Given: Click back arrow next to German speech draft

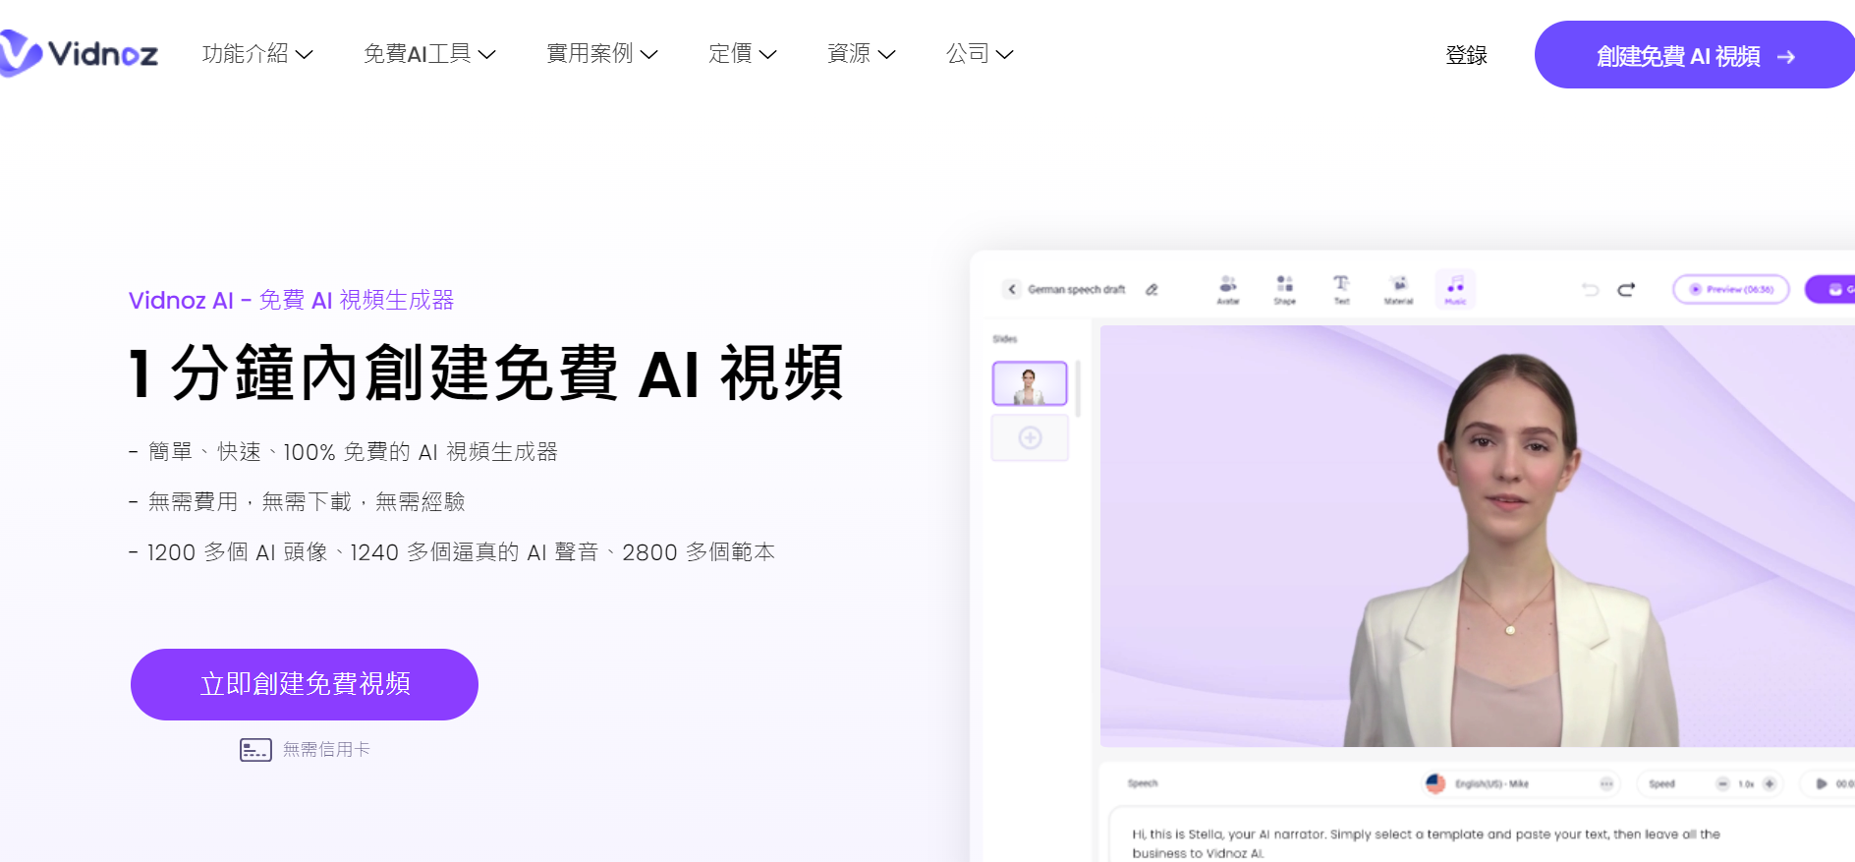Looking at the screenshot, I should point(1012,289).
